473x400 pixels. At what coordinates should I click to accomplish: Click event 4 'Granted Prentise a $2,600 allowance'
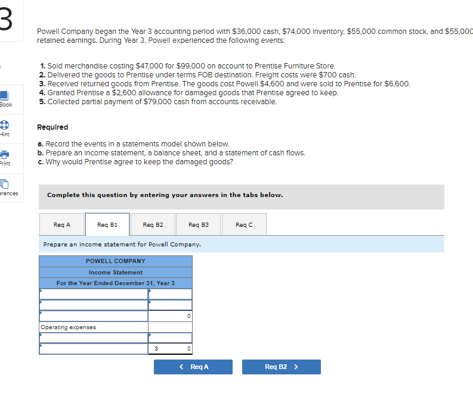pyautogui.click(x=189, y=93)
